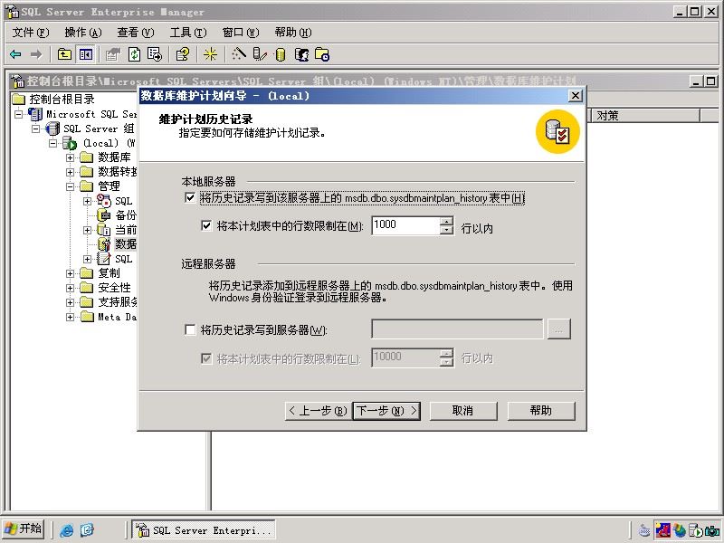The image size is (724, 543).
Task: Click the Refresh toolbar icon
Action: pyautogui.click(x=134, y=54)
